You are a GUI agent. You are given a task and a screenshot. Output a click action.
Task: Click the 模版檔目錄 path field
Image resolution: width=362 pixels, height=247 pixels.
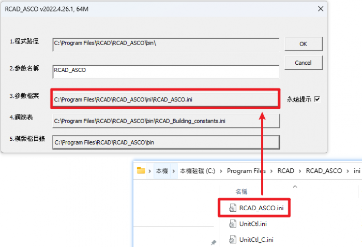(166, 142)
